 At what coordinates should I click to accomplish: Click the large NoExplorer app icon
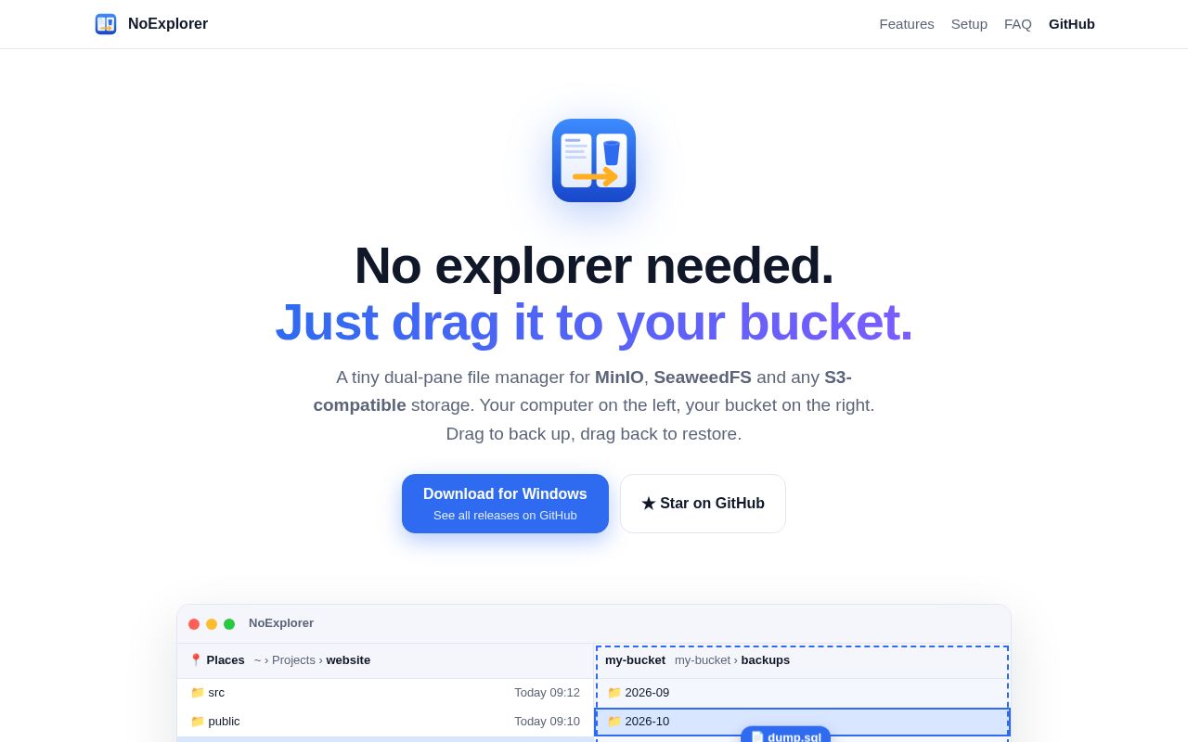594,160
